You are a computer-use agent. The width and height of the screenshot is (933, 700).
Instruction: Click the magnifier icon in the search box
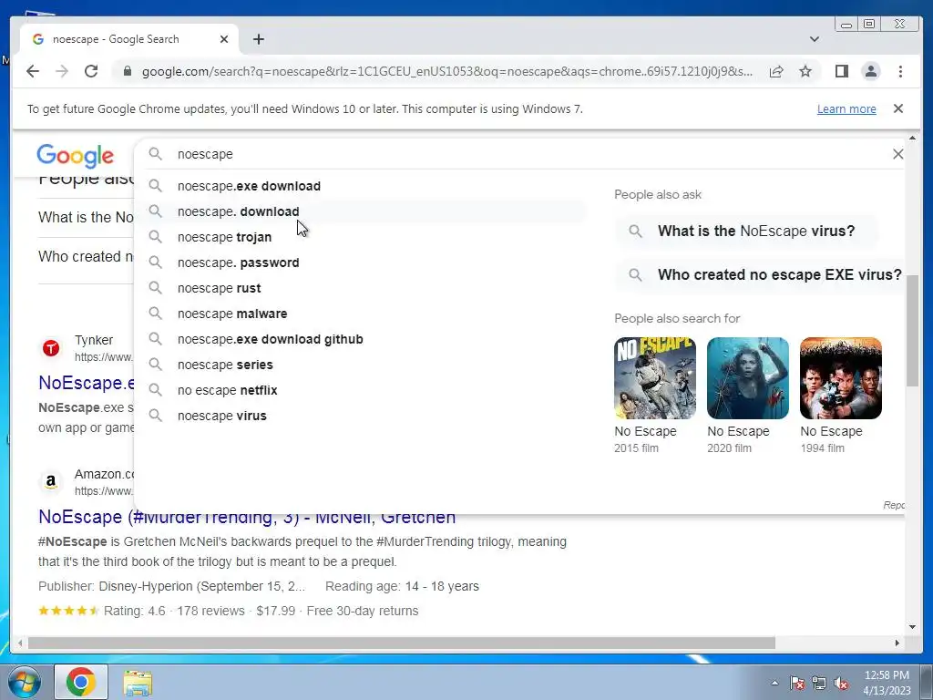(x=155, y=154)
